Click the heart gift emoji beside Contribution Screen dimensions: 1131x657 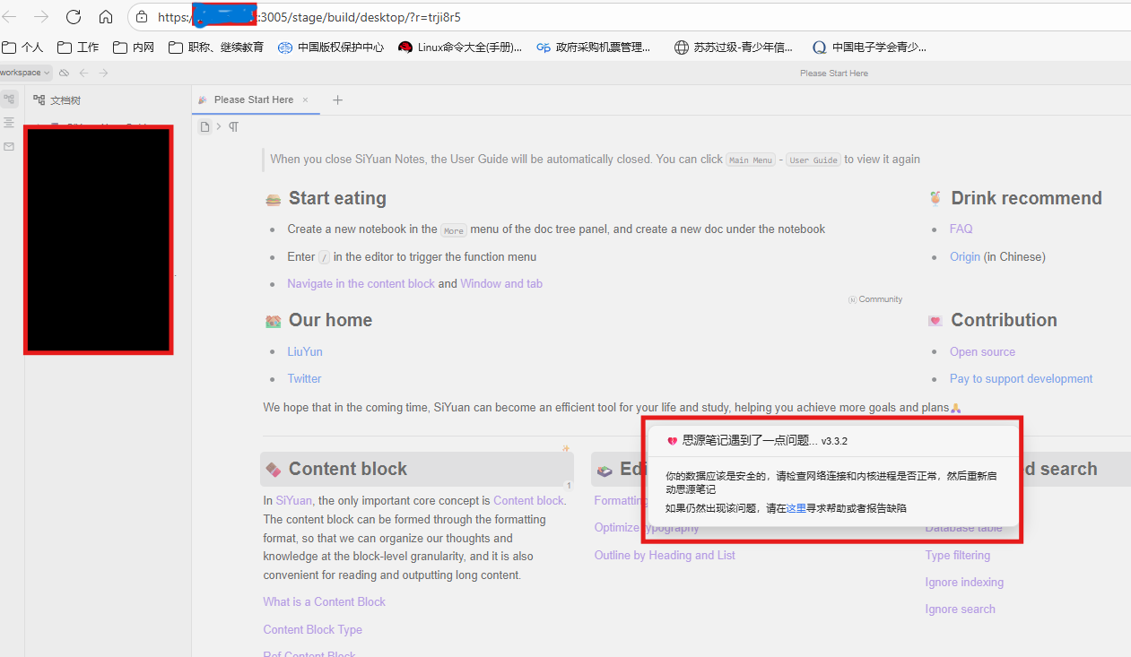(935, 321)
